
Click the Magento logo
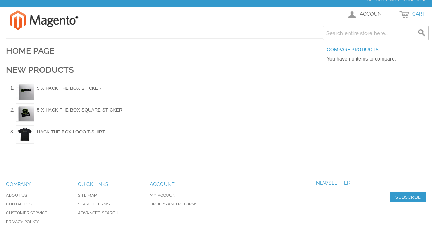click(x=44, y=20)
